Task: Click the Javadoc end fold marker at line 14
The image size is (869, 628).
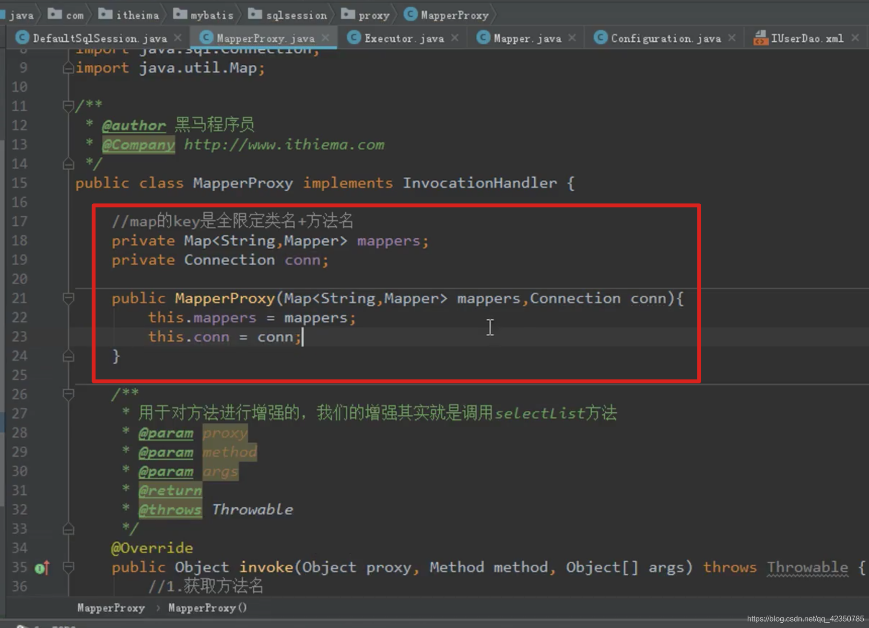Action: [68, 164]
